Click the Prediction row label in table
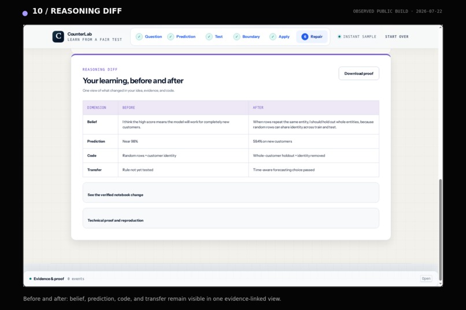466x310 pixels. pyautogui.click(x=96, y=141)
